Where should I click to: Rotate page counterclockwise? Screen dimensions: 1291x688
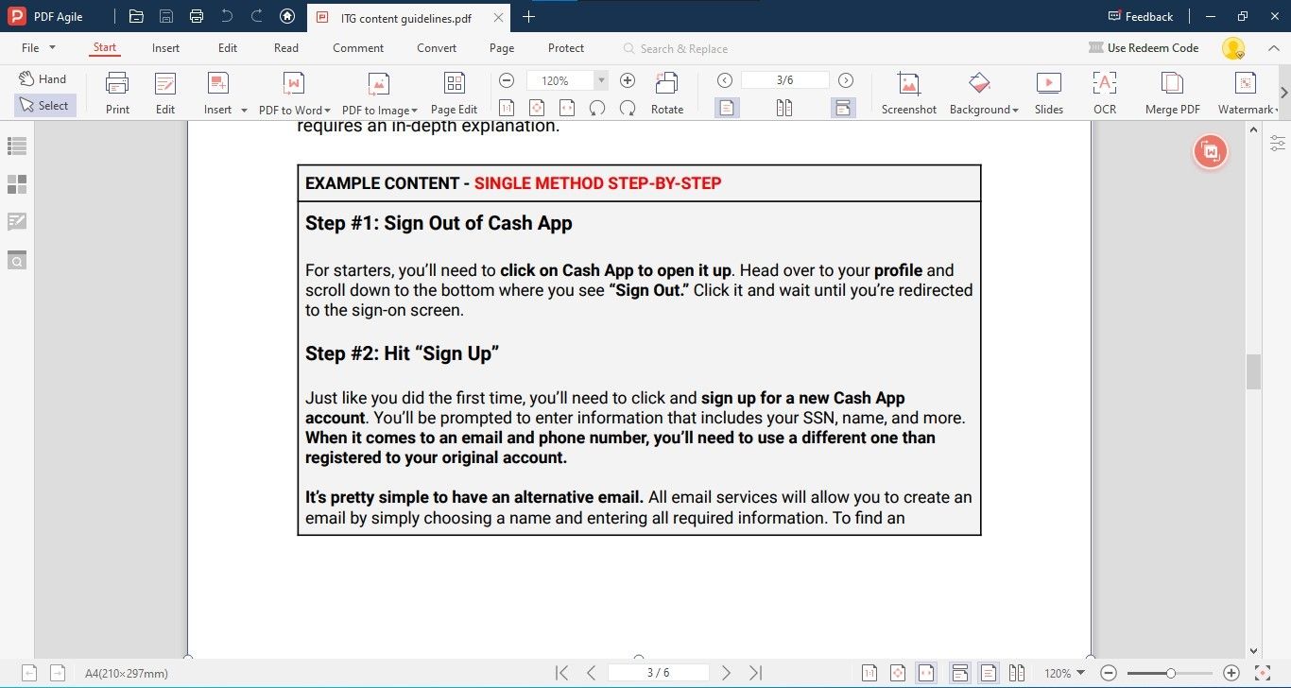click(x=597, y=108)
